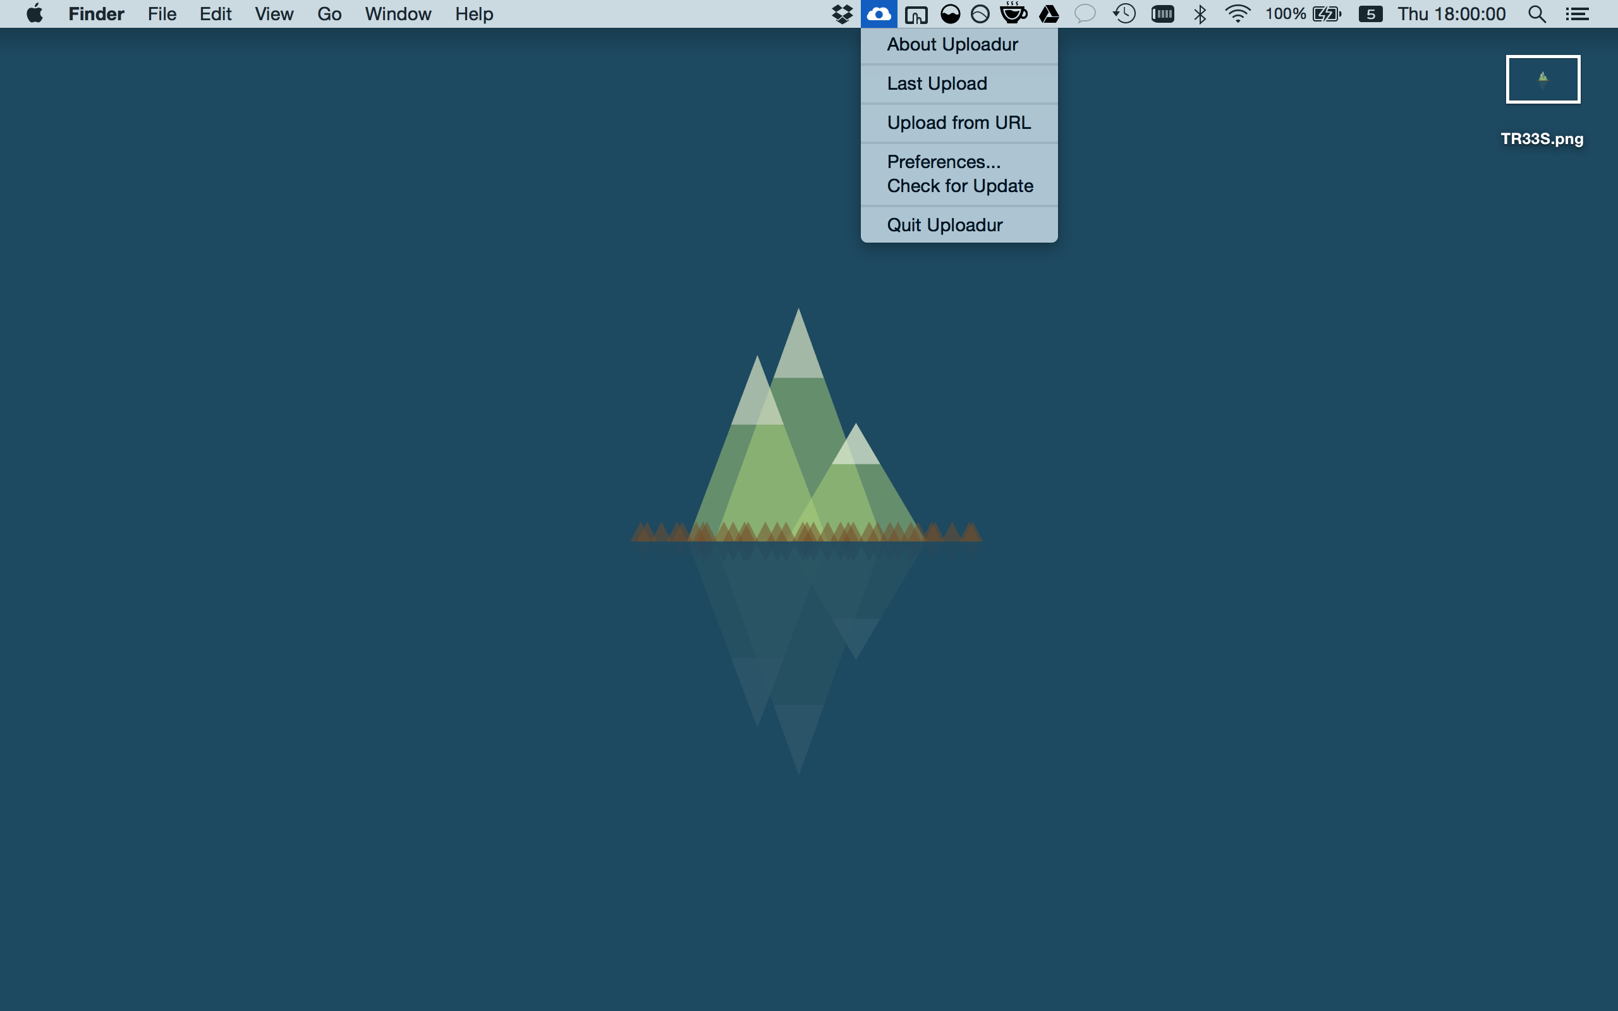Open Spotlight search magnifier icon
1618x1011 pixels.
tap(1536, 14)
